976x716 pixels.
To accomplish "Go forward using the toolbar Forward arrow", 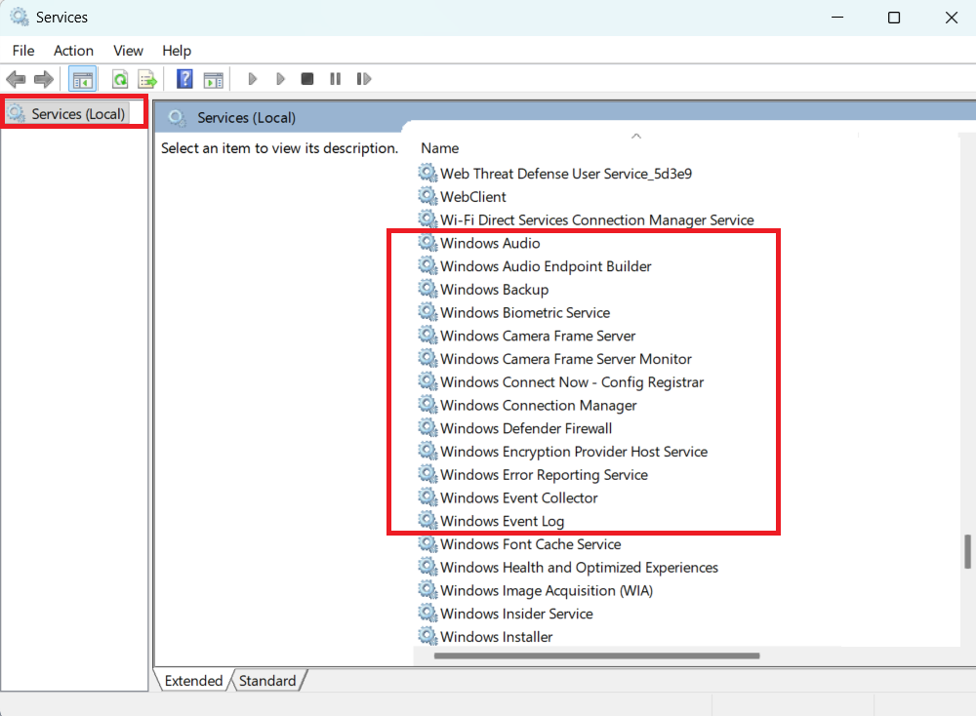I will point(44,79).
